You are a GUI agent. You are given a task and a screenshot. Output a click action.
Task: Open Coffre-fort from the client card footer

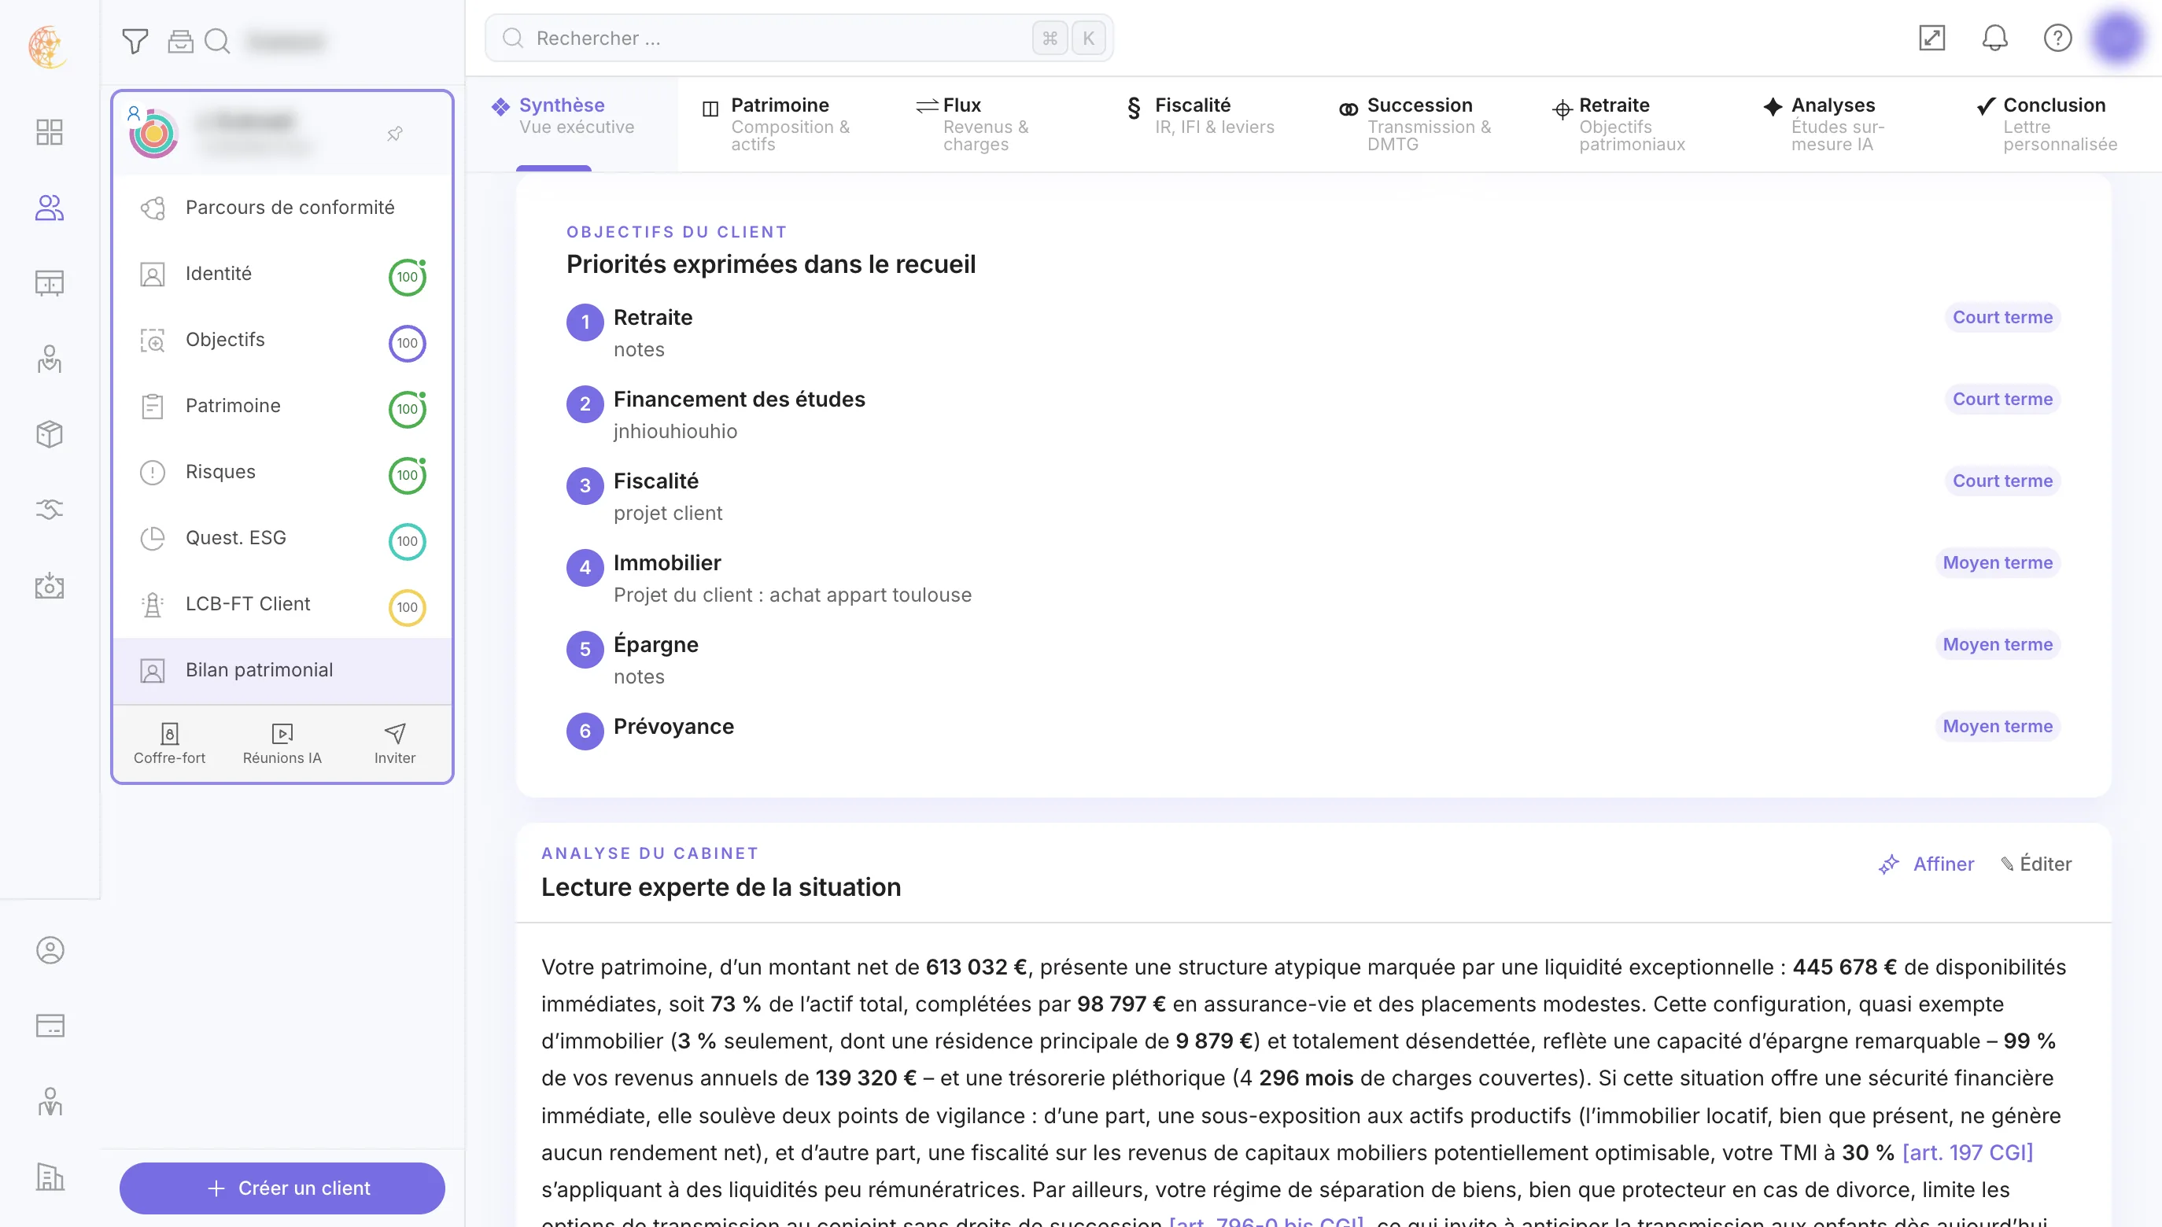pyautogui.click(x=169, y=744)
